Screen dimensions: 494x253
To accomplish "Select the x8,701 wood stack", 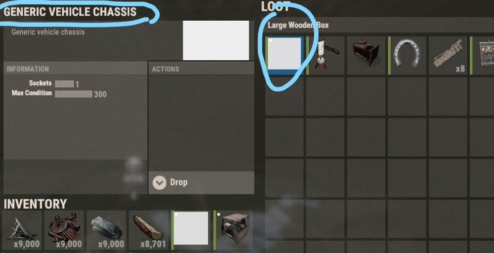I will 149,230.
